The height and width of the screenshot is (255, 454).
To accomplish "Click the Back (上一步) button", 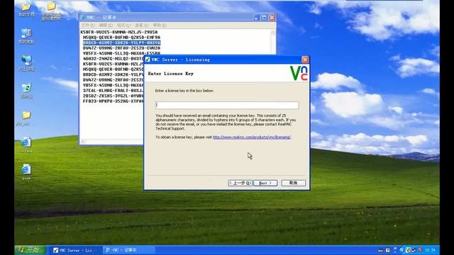I will click(x=240, y=183).
